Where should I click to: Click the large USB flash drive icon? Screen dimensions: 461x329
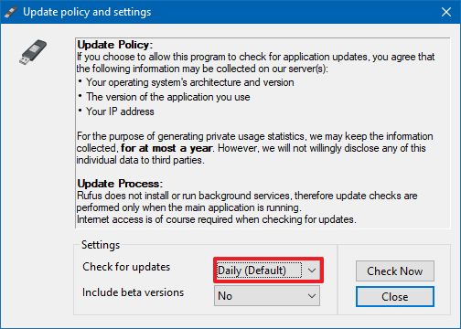click(x=33, y=52)
